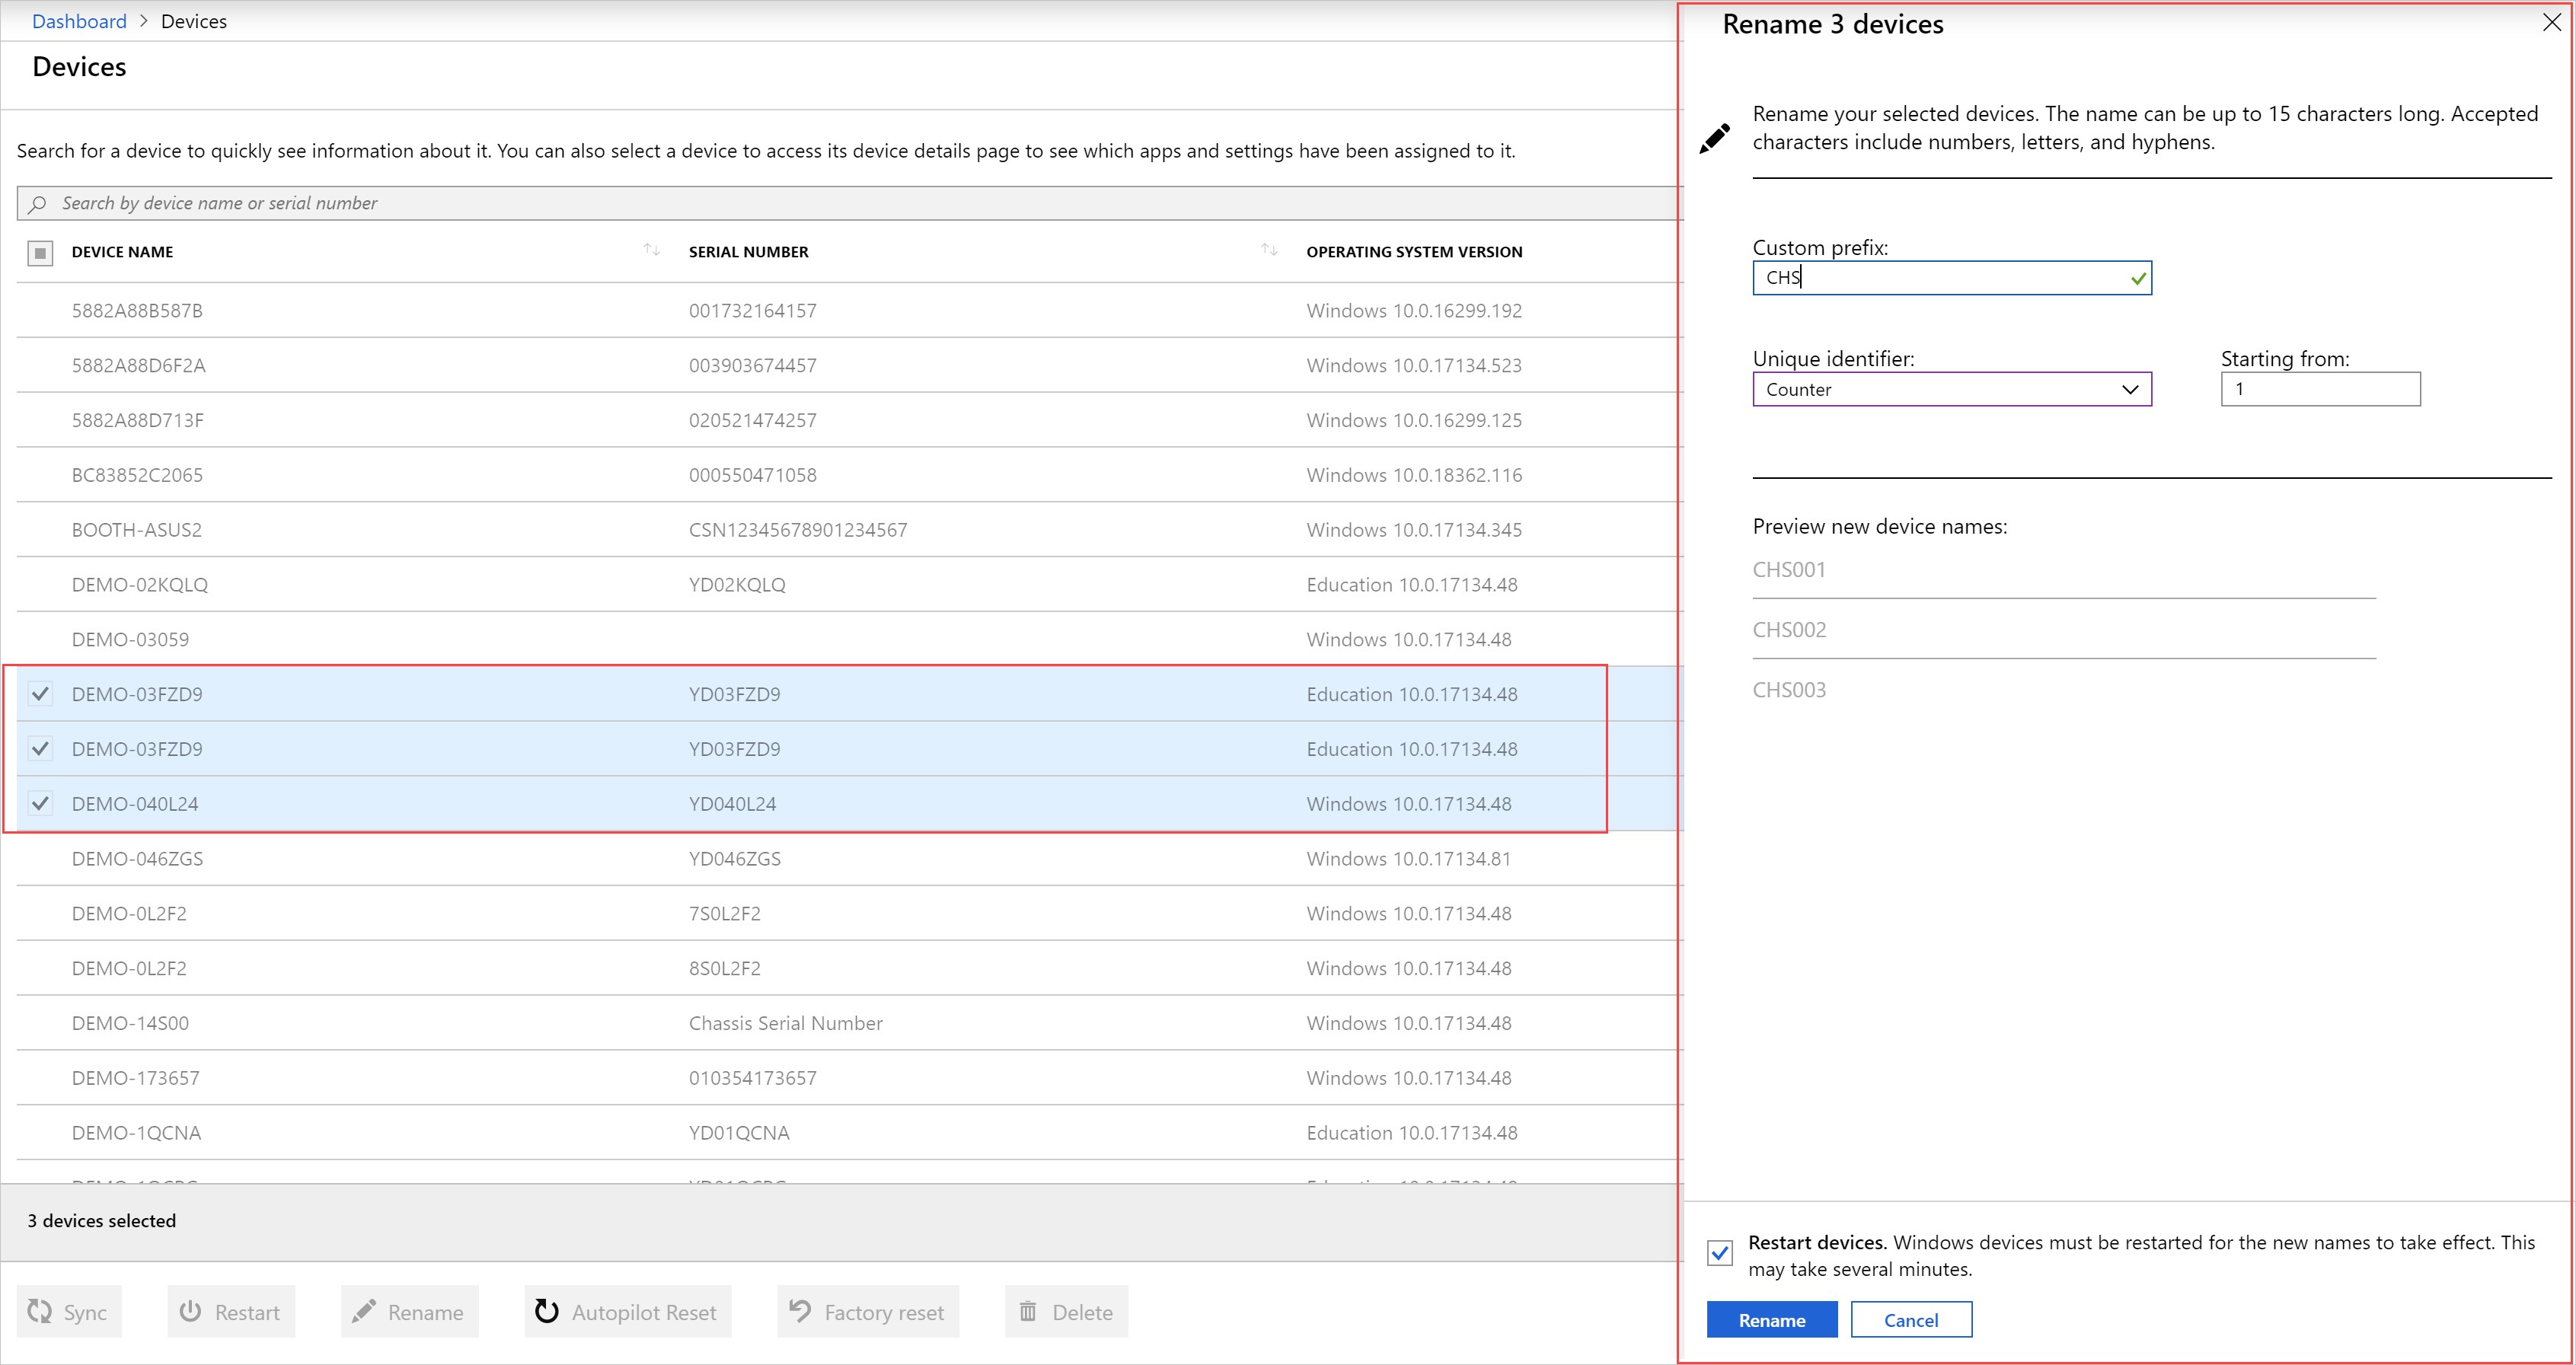Click the Starting from number field
Screen dimensions: 2576x1365
pos(2319,390)
